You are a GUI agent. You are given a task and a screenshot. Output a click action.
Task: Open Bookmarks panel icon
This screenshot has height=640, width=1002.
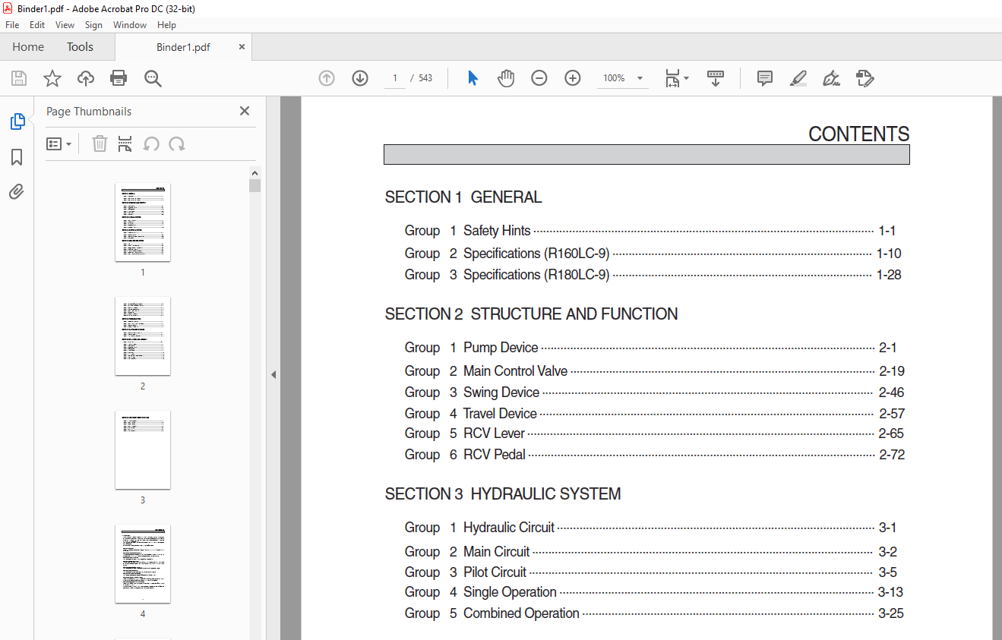(17, 157)
